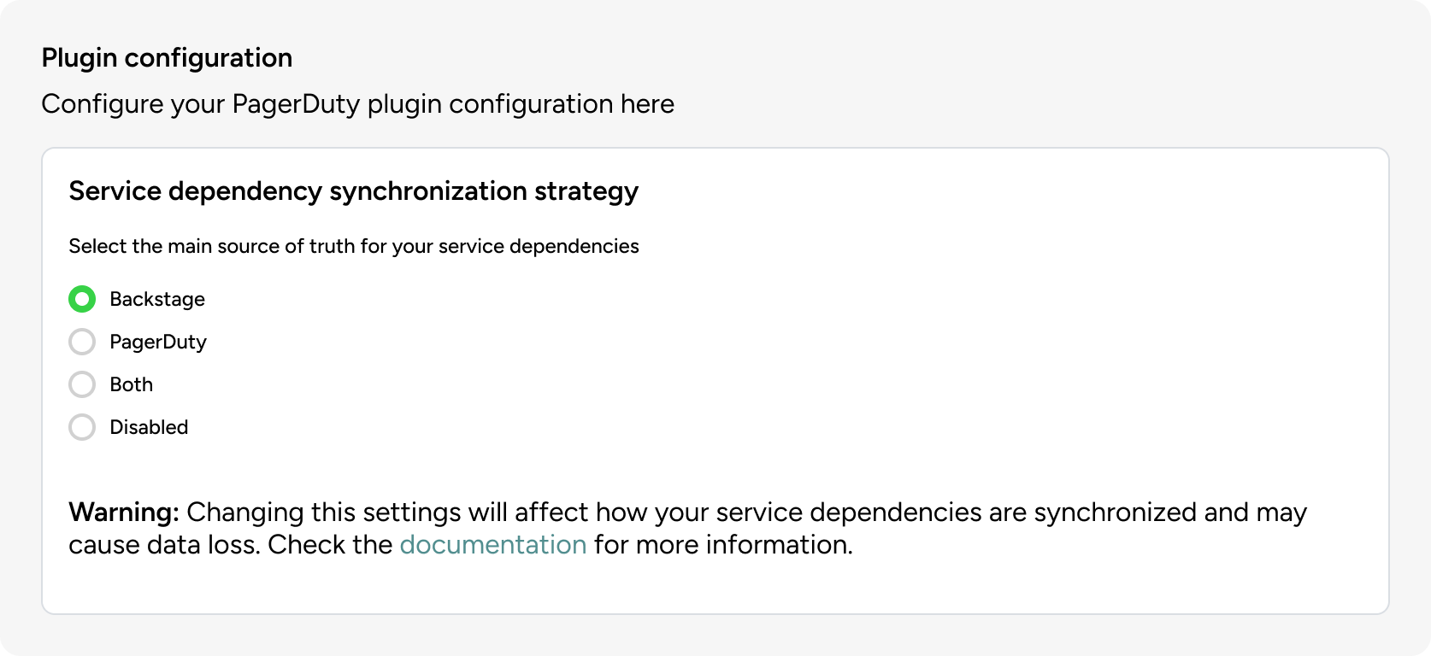Select the Both synchronization option
Image resolution: width=1431 pixels, height=656 pixels.
pos(82,384)
